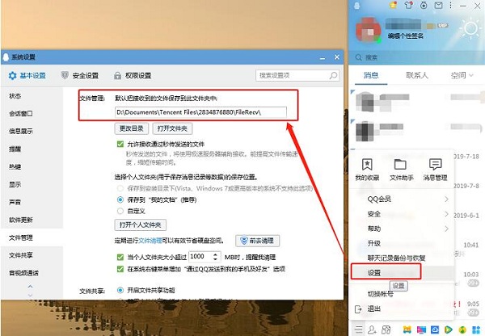Switch to Permission Settings tab

[133, 76]
